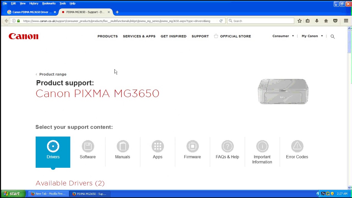352x198 pixels.
Task: Reload the current page
Action: (x=221, y=21)
